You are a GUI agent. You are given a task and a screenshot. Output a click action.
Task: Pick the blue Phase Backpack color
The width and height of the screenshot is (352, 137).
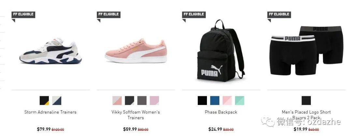tap(215, 100)
